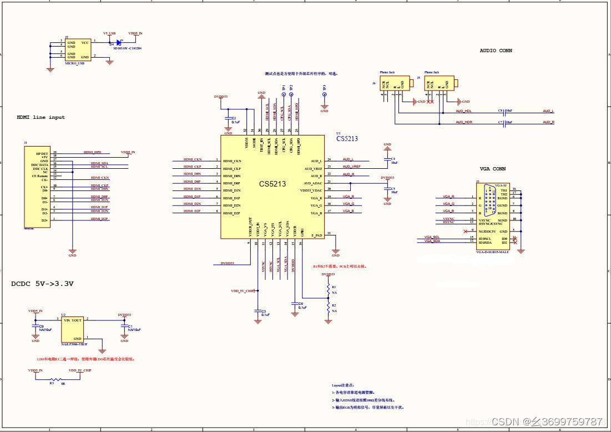Click test point TP3
611x432 pixels.
324,94
